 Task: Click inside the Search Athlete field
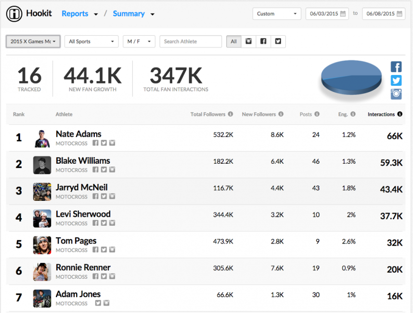(x=190, y=41)
